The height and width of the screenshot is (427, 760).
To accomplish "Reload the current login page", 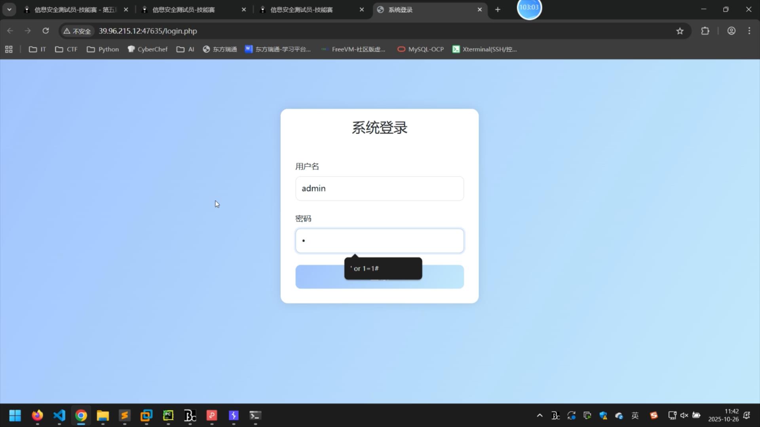I will click(46, 31).
